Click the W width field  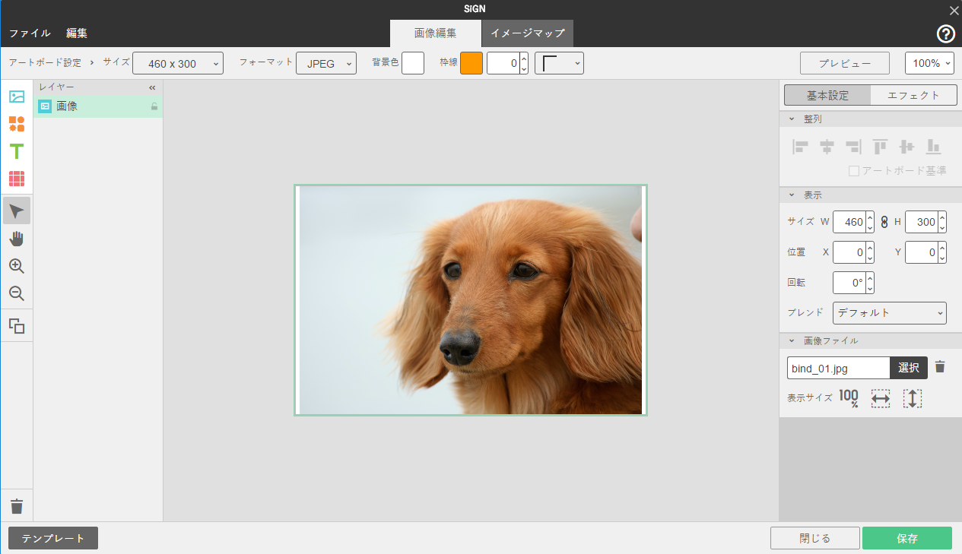pyautogui.click(x=849, y=222)
